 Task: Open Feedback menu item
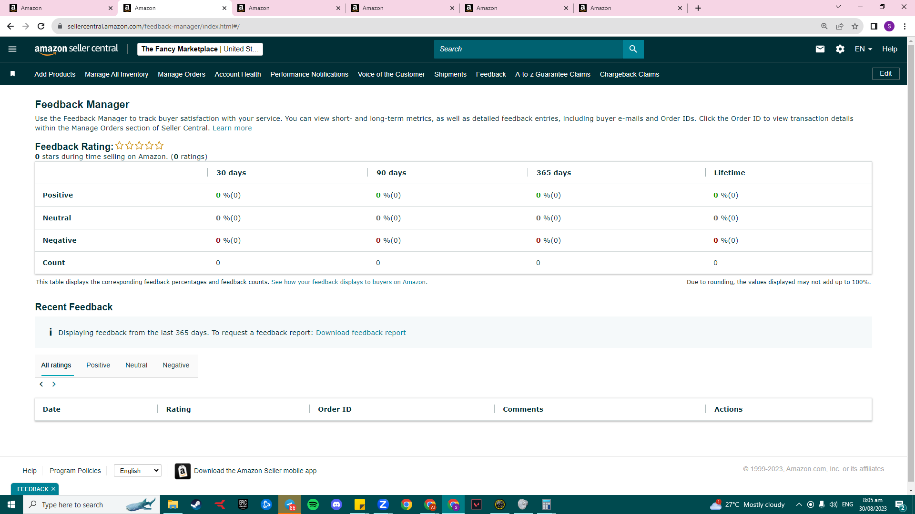[x=491, y=74]
